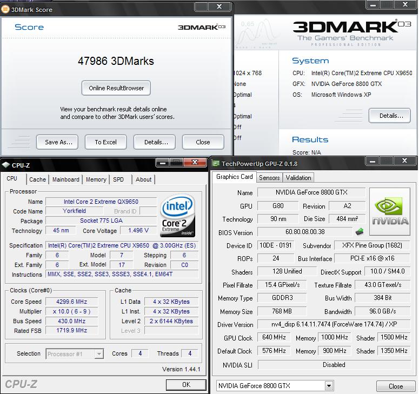419x394 pixels.
Task: Click the NVIDIA SLI 'Disabled' field
Action: point(334,365)
